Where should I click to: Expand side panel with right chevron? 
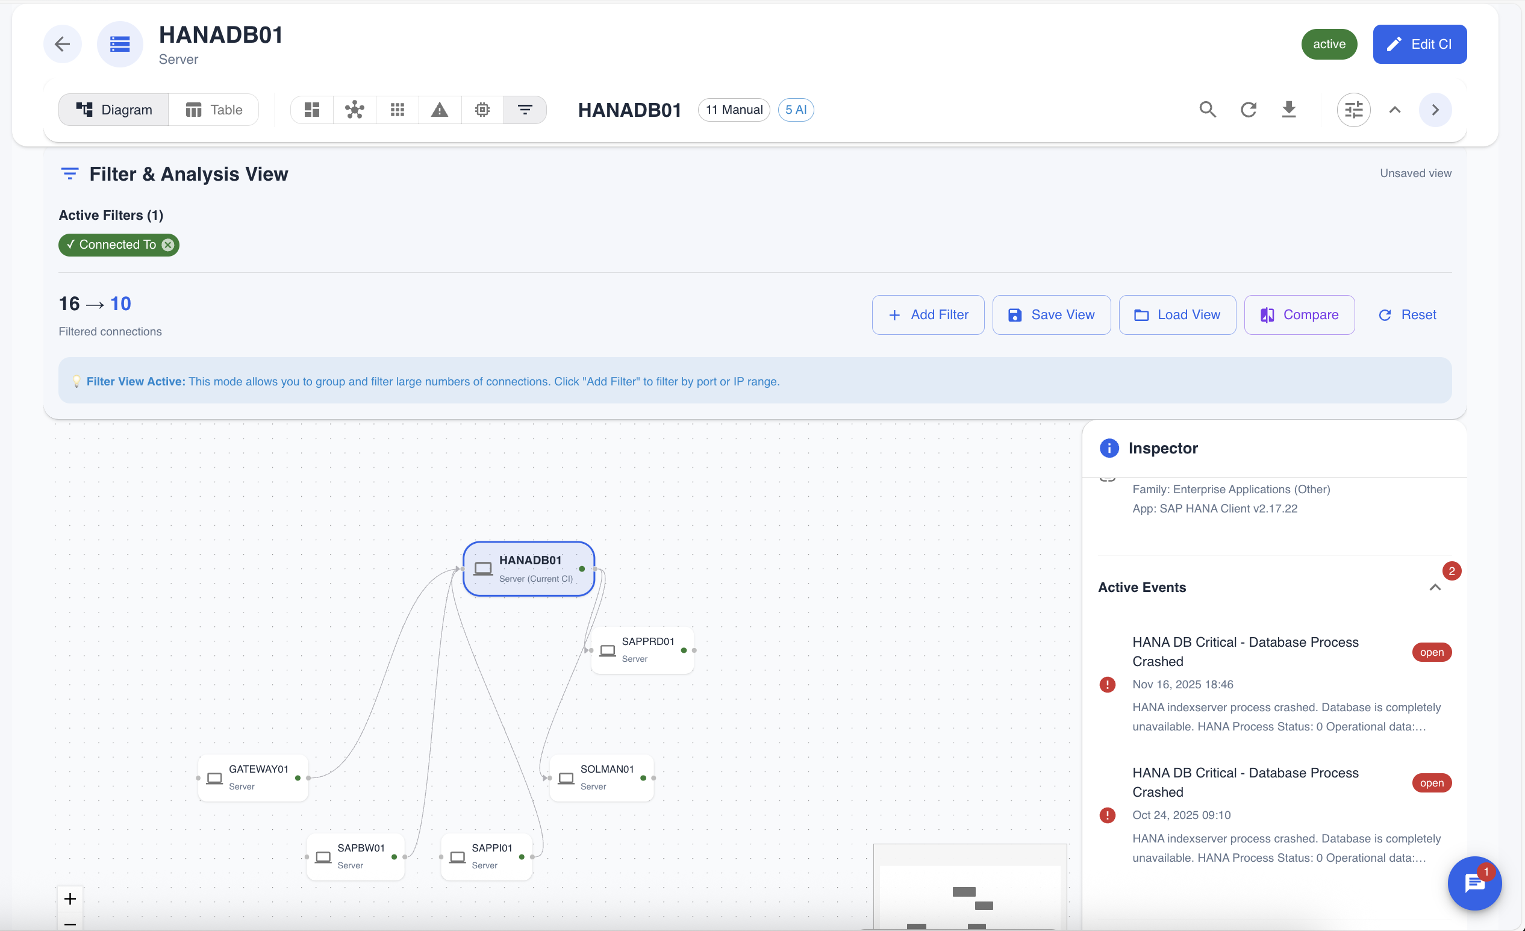(x=1435, y=110)
